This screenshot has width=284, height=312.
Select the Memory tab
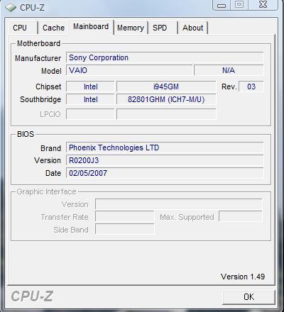[x=131, y=28]
